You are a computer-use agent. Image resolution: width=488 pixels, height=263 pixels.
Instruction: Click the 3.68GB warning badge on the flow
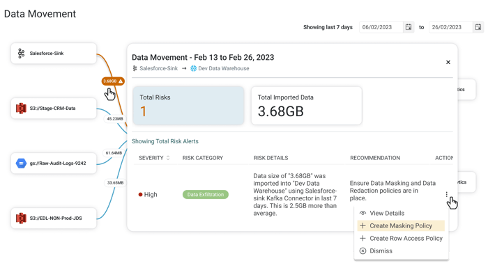tap(113, 81)
